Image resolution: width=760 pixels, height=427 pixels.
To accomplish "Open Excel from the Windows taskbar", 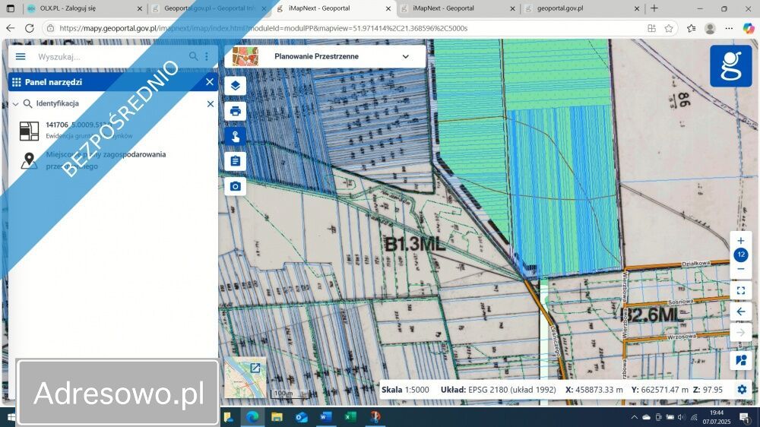I will click(x=350, y=417).
